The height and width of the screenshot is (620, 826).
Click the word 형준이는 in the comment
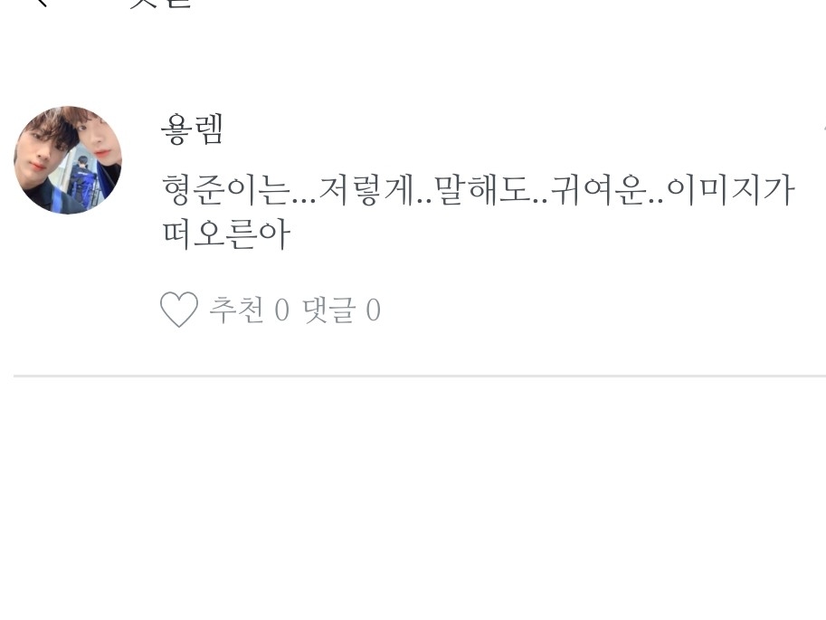[226, 190]
